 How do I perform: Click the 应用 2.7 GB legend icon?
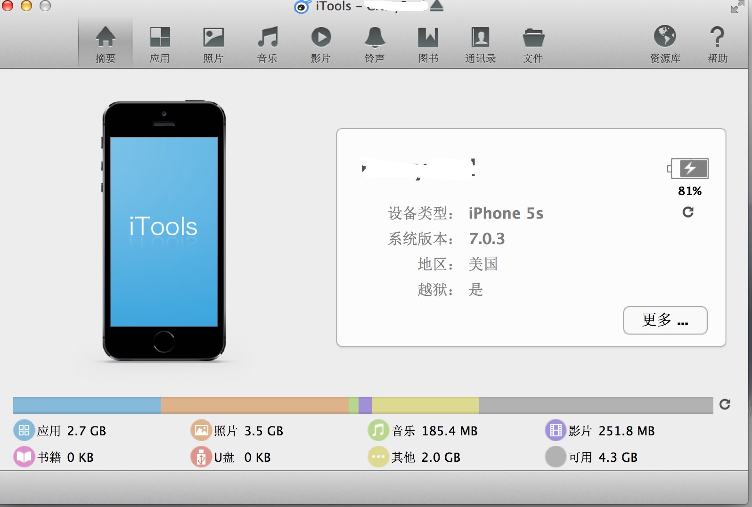[24, 430]
